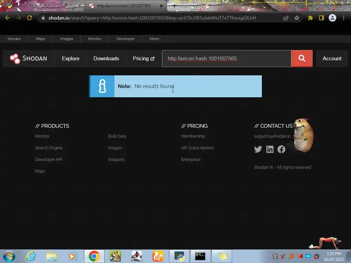Click the browser address bar URL
This screenshot has height=263, width=351.
(x=152, y=18)
